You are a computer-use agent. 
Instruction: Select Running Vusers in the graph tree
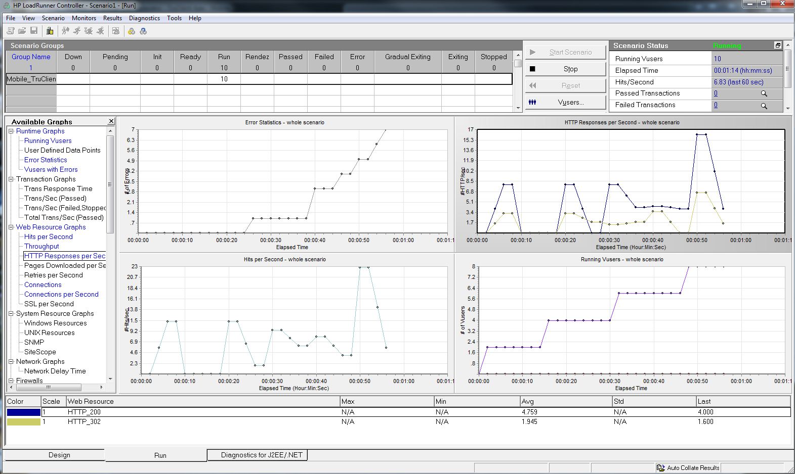(48, 141)
